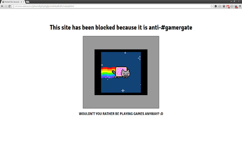242x151 pixels.
Task: Restore down the browser window
Action: point(234,1)
